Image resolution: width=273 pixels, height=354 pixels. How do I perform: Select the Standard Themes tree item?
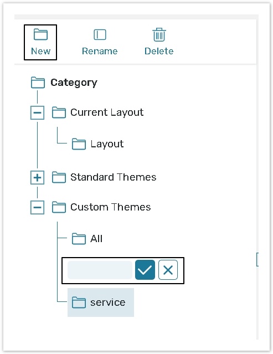click(x=114, y=177)
